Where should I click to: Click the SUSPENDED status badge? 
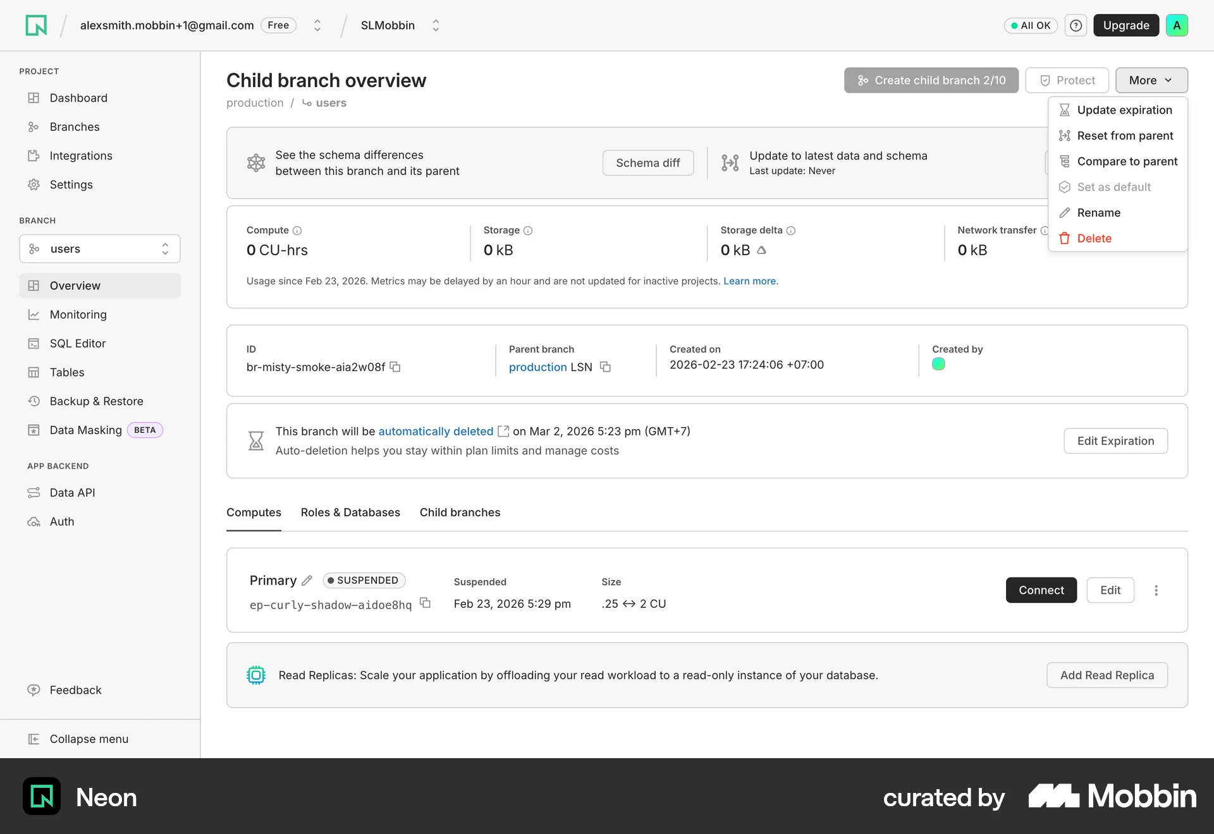pos(364,580)
